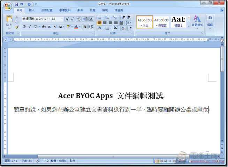Click the spelling check status icon
Viewport: 228px width, 167px height.
tap(38, 161)
